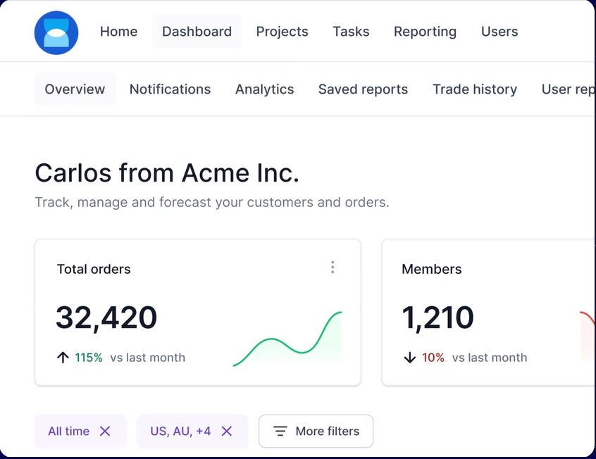
Task: Navigate to Home
Action: 118,32
